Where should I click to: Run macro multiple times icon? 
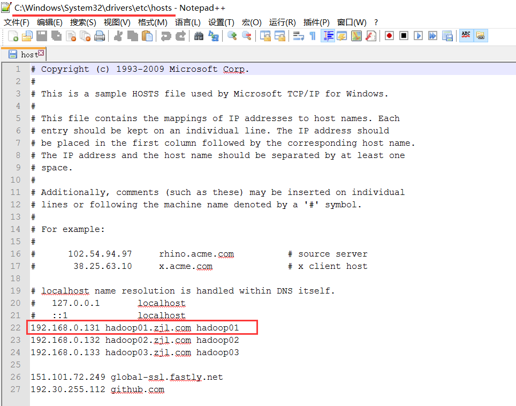click(432, 36)
